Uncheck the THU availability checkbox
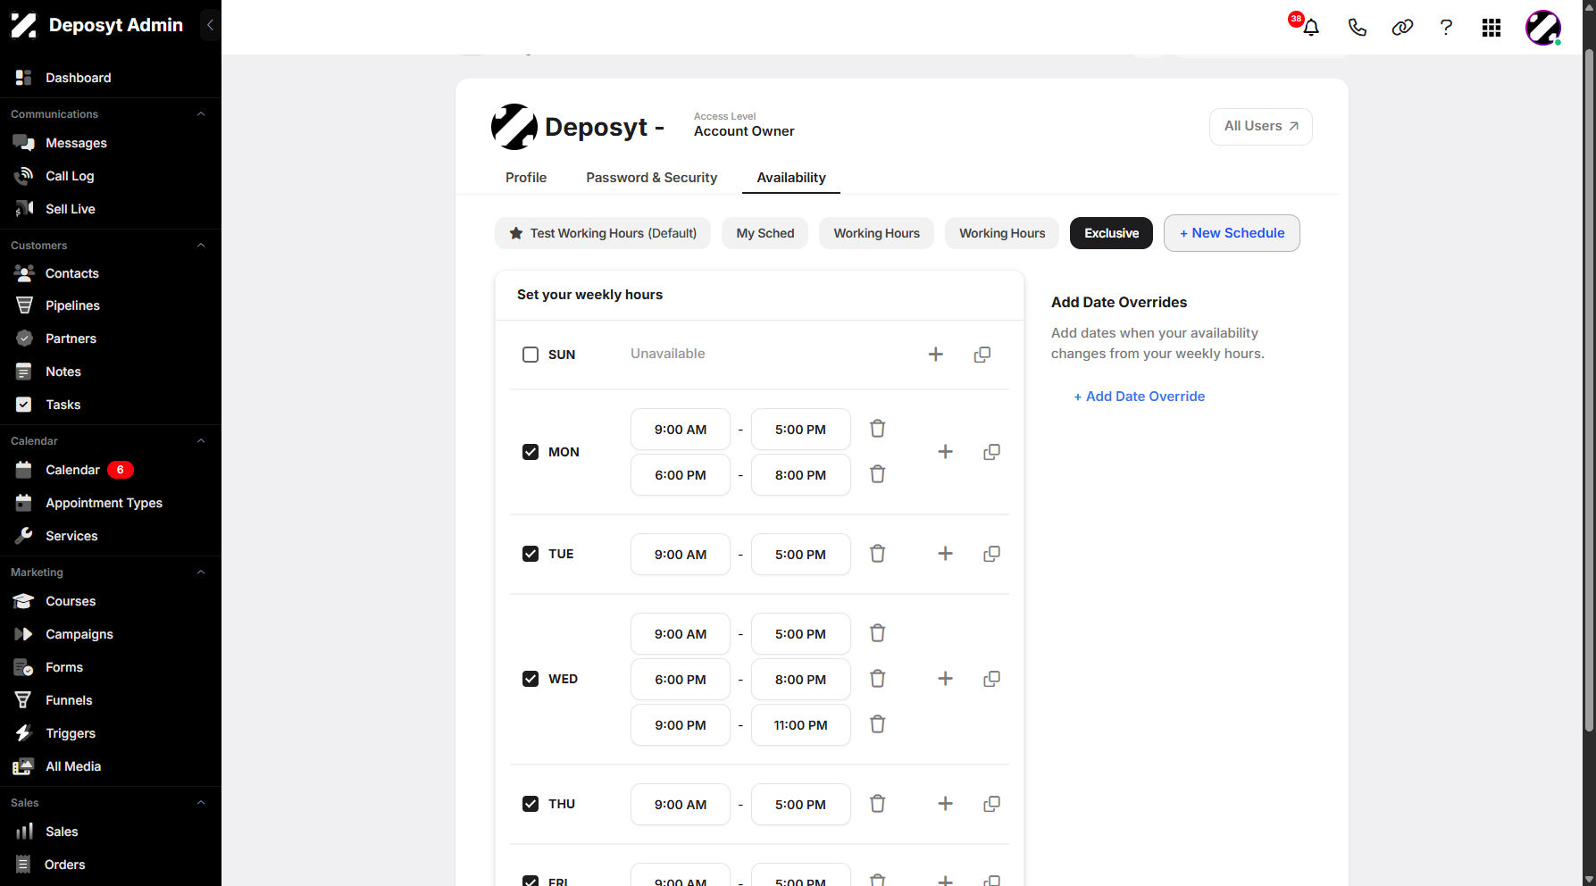 [x=531, y=804]
